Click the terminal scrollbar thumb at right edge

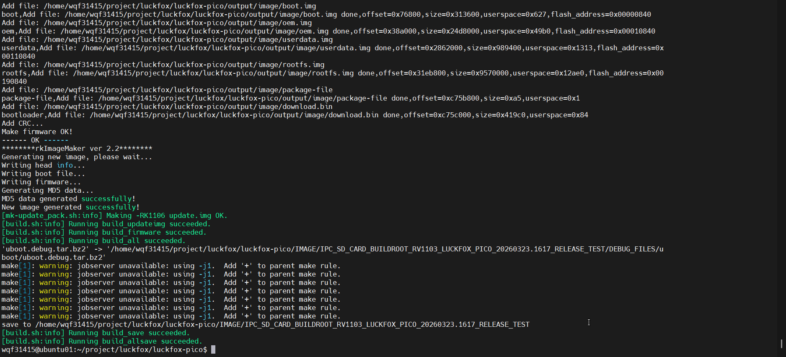pos(781,344)
